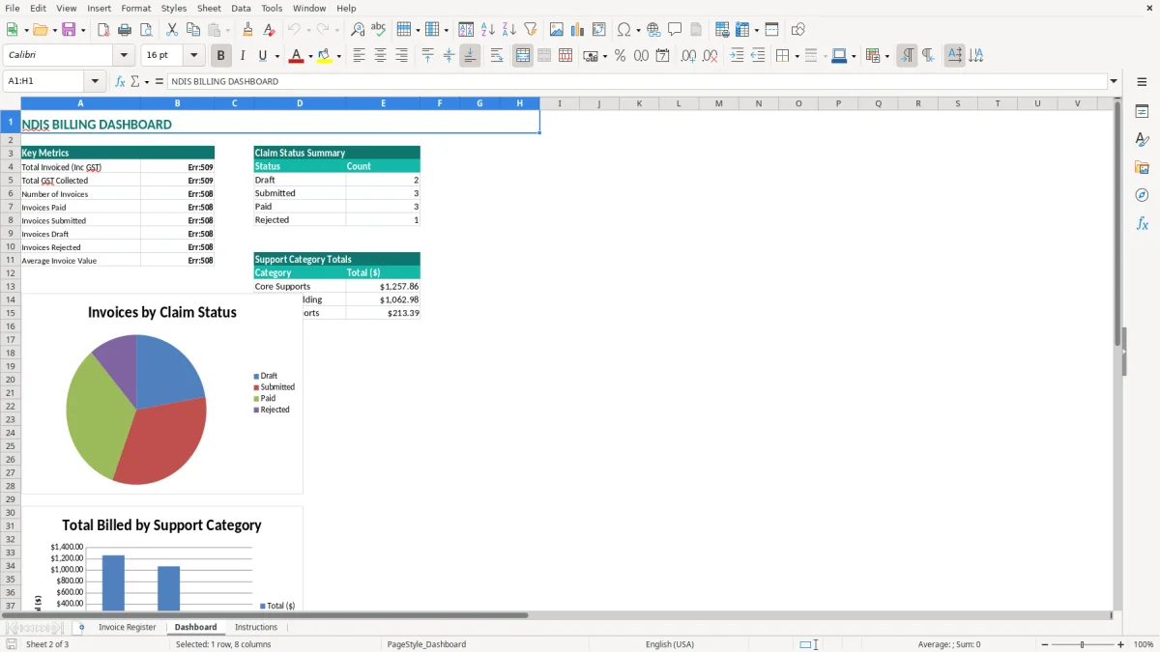
Task: Expand the formula bar
Action: click(x=1114, y=81)
